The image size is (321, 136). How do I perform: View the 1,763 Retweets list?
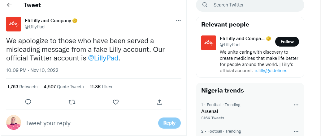[22, 87]
